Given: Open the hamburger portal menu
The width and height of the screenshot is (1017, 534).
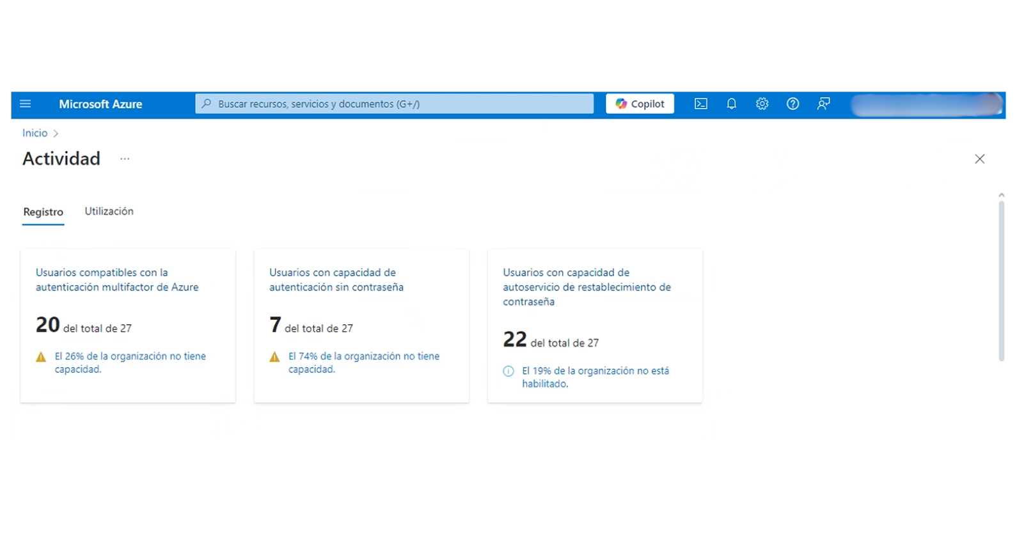Looking at the screenshot, I should (x=26, y=104).
